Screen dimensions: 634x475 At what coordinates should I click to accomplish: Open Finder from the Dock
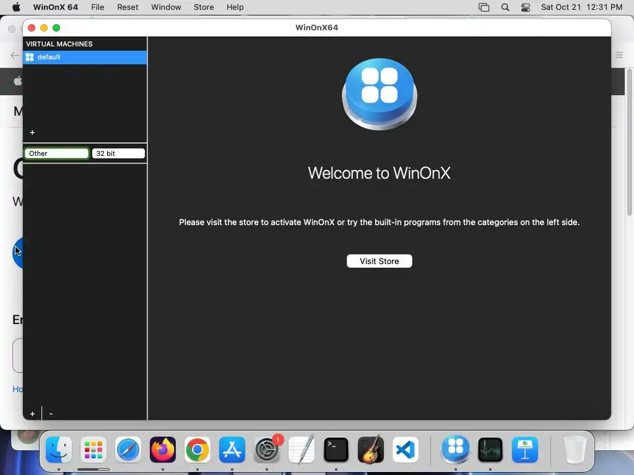point(59,450)
